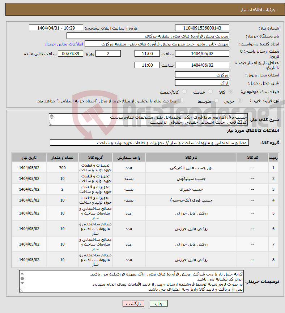Click response deadline date 1404/05/02 field

coord(202,53)
